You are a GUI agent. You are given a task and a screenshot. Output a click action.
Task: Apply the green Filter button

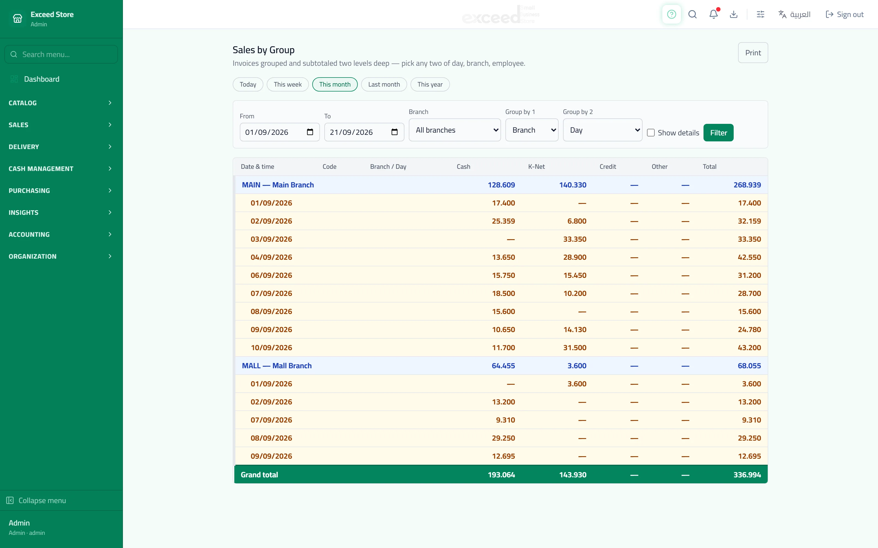pos(718,133)
